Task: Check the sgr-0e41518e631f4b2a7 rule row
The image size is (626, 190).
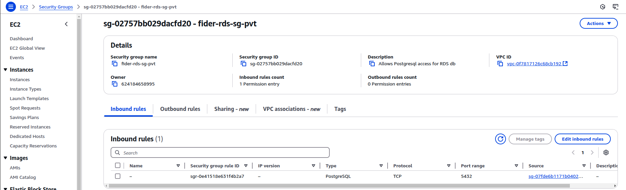Action: (118, 176)
